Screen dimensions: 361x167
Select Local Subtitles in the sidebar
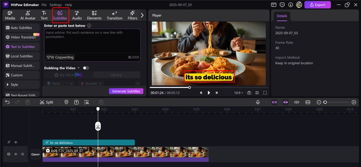click(x=22, y=56)
